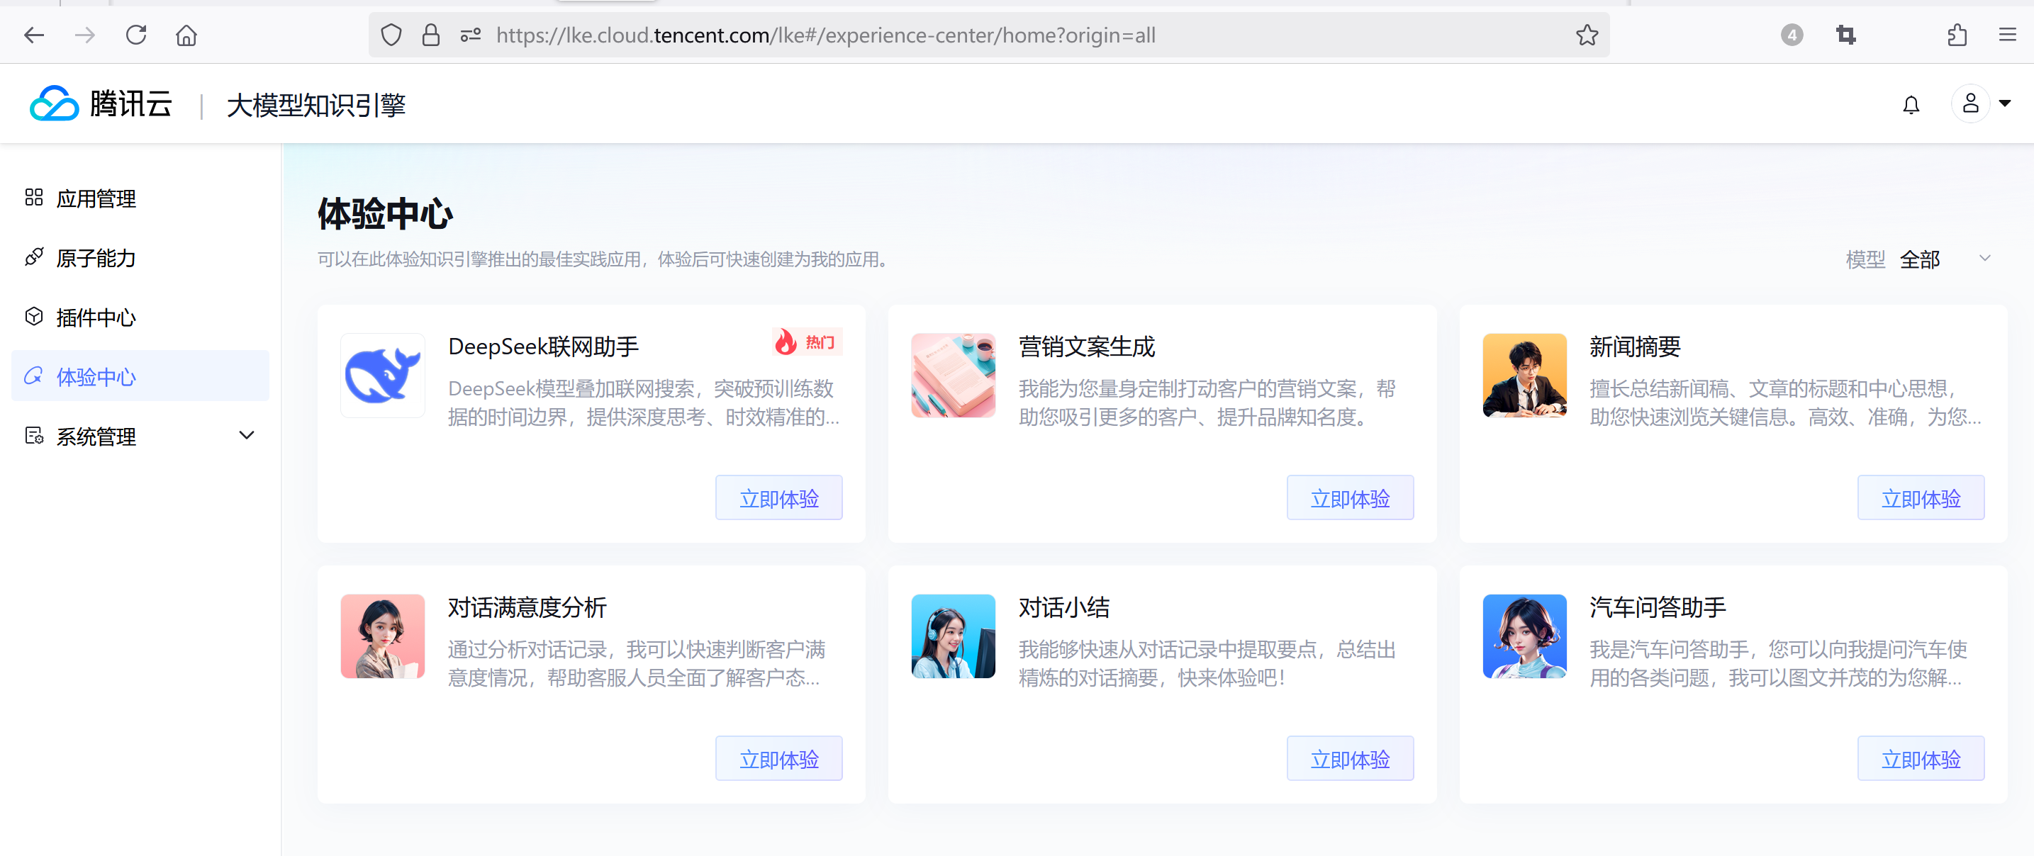Expand the account dropdown arrow

(2004, 103)
